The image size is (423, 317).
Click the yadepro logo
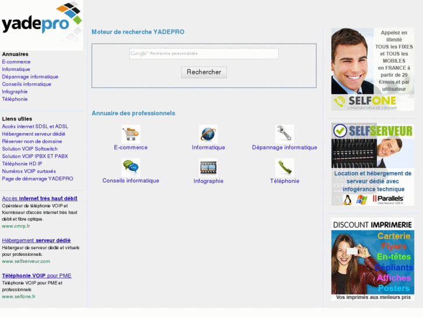point(41,25)
